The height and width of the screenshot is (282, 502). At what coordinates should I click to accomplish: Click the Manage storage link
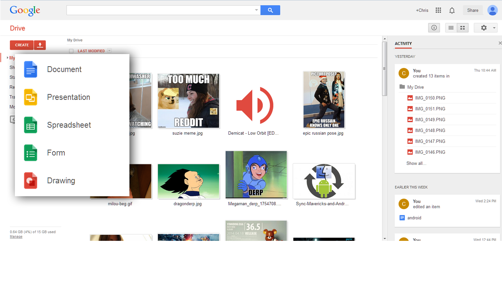[16, 237]
